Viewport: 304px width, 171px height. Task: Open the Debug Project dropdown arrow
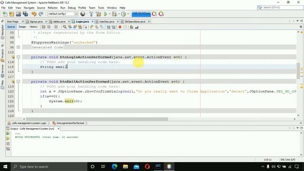point(119,14)
